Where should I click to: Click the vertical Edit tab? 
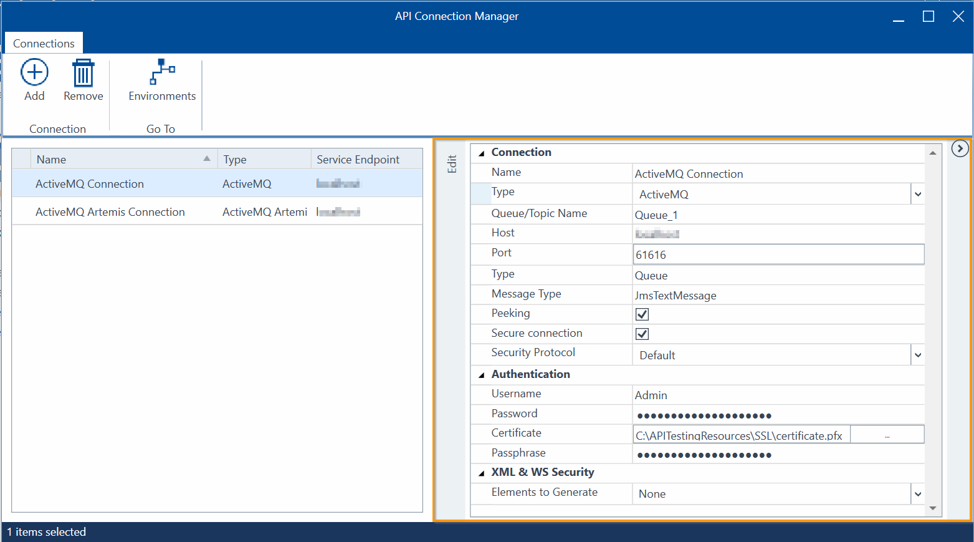[x=452, y=163]
